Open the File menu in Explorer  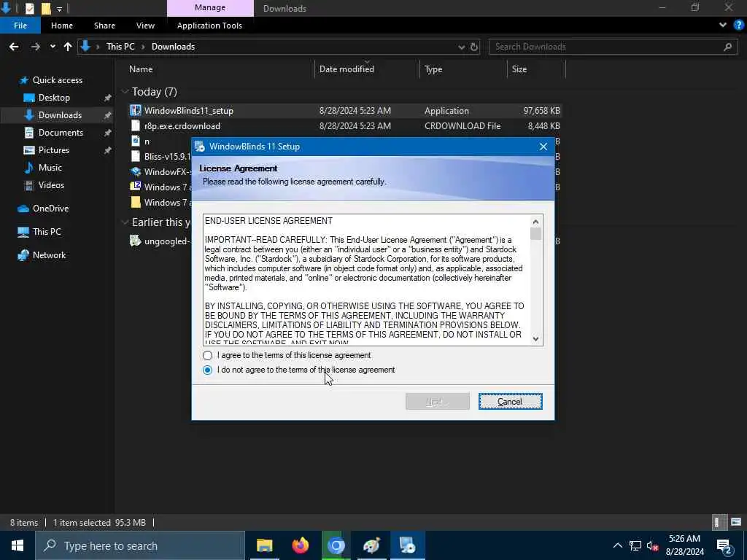coord(20,26)
